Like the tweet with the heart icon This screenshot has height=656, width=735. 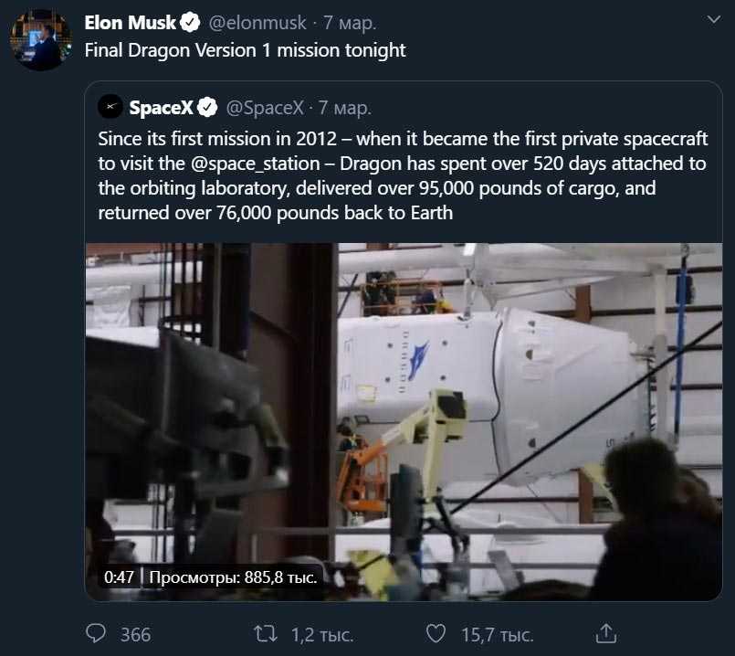point(436,633)
